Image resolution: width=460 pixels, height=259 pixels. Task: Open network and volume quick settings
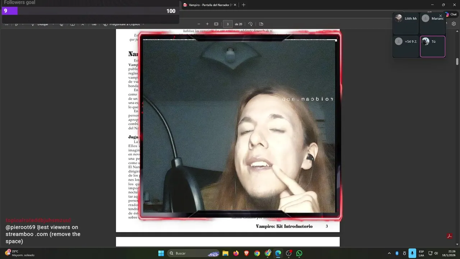[x=433, y=253]
